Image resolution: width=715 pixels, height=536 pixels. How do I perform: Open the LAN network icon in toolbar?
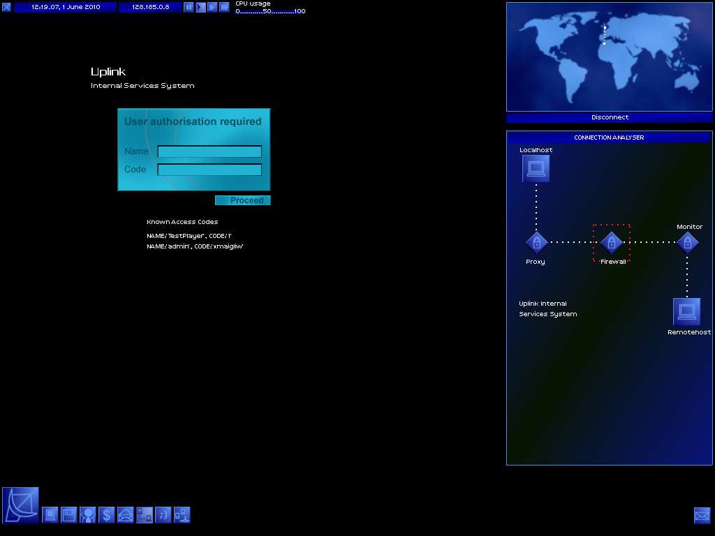(182, 515)
